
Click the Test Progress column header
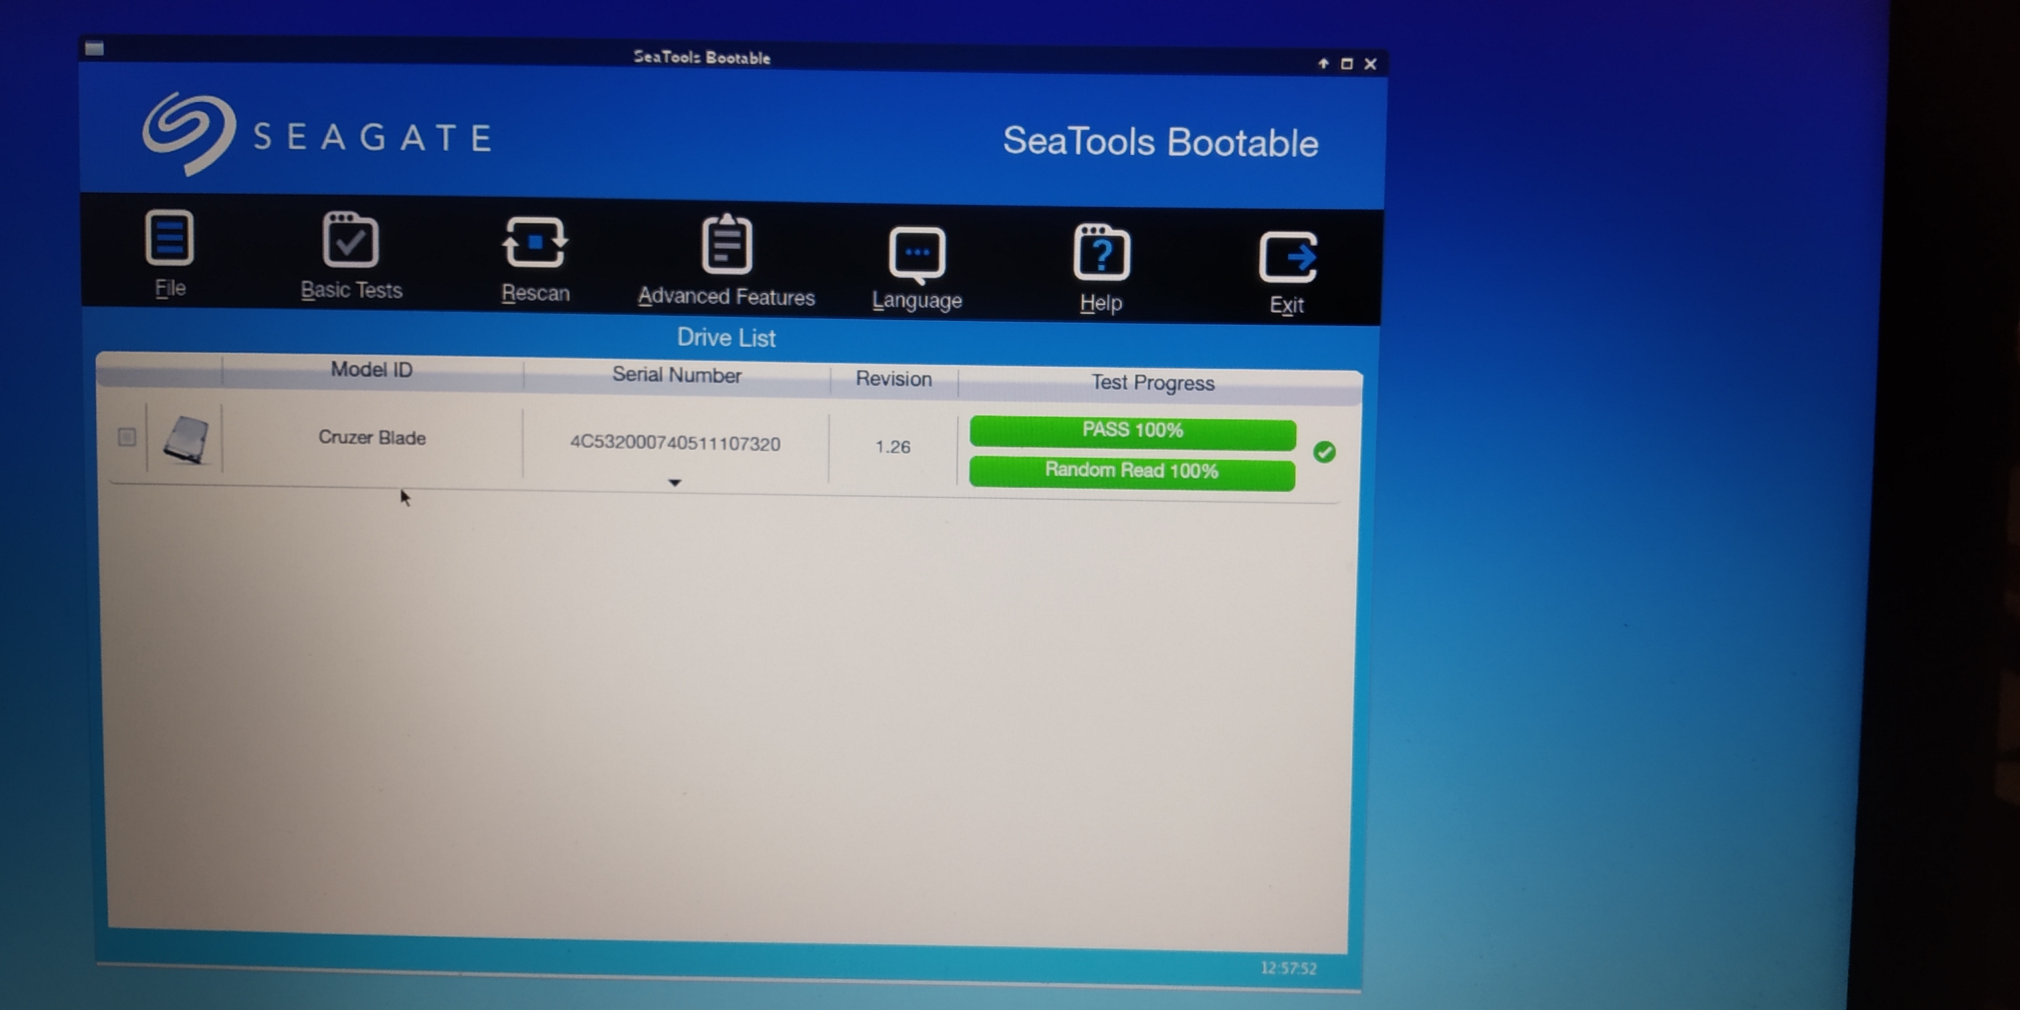(x=1153, y=383)
